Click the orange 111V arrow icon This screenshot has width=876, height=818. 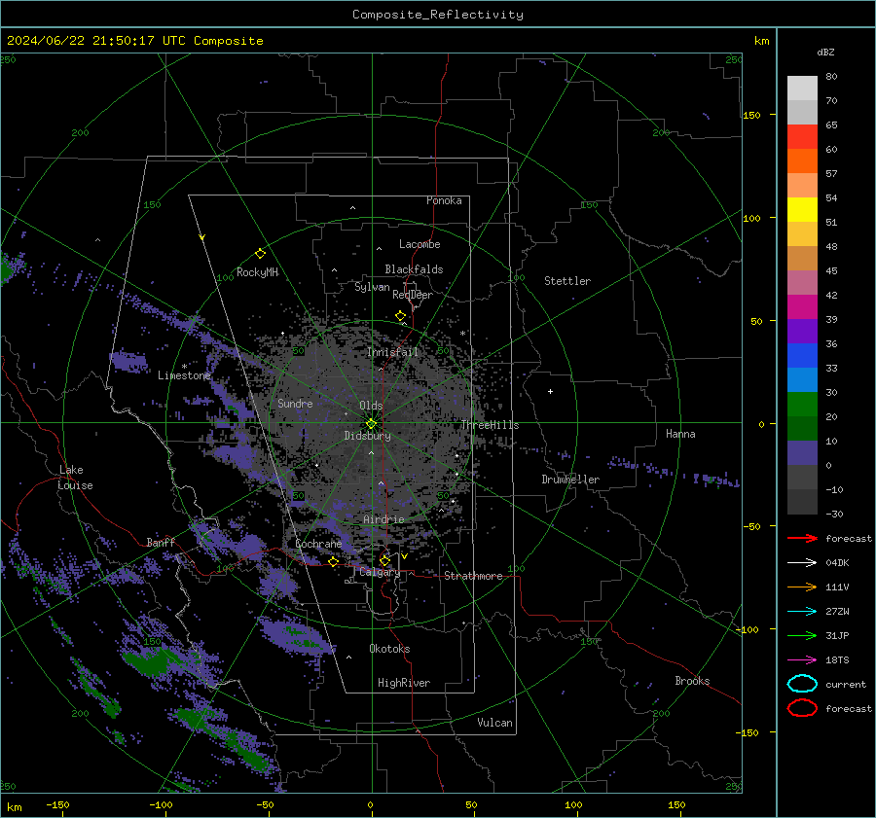click(802, 587)
